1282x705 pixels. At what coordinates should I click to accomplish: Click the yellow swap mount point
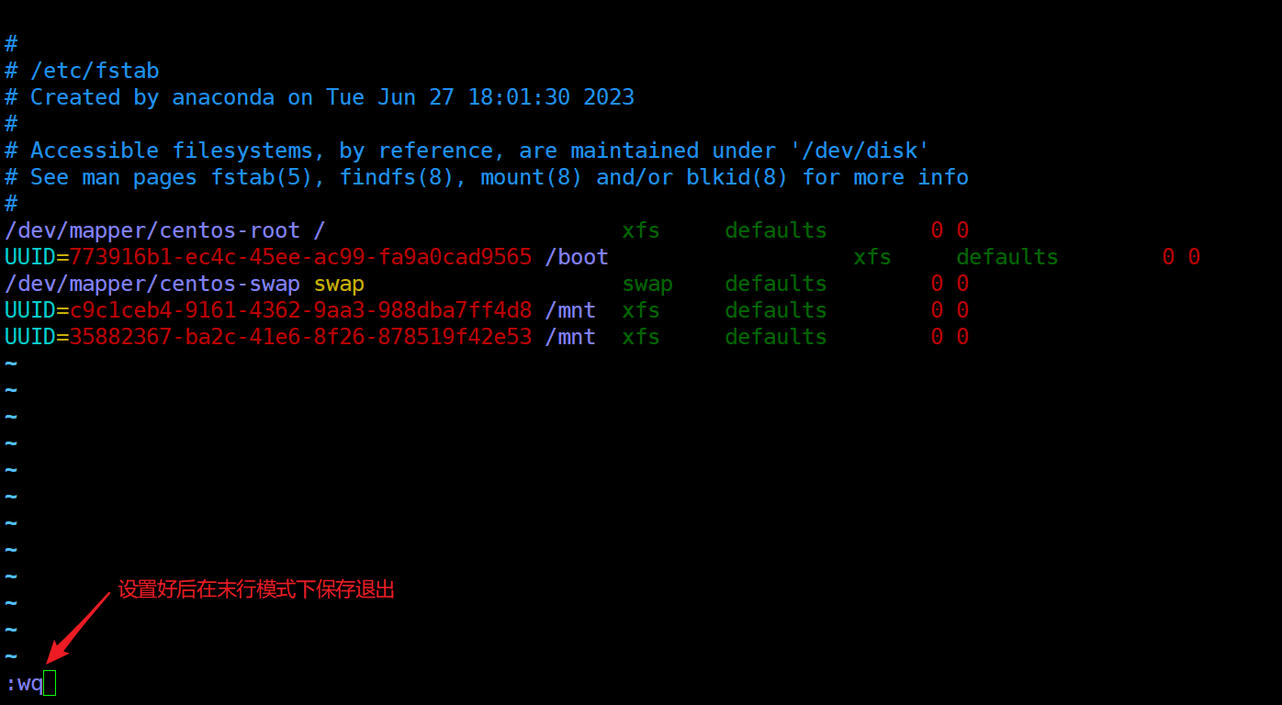pyautogui.click(x=339, y=284)
